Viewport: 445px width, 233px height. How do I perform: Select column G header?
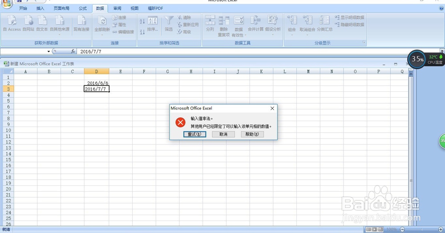167,71
